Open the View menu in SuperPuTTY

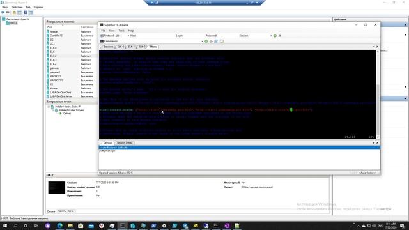[x=112, y=31]
